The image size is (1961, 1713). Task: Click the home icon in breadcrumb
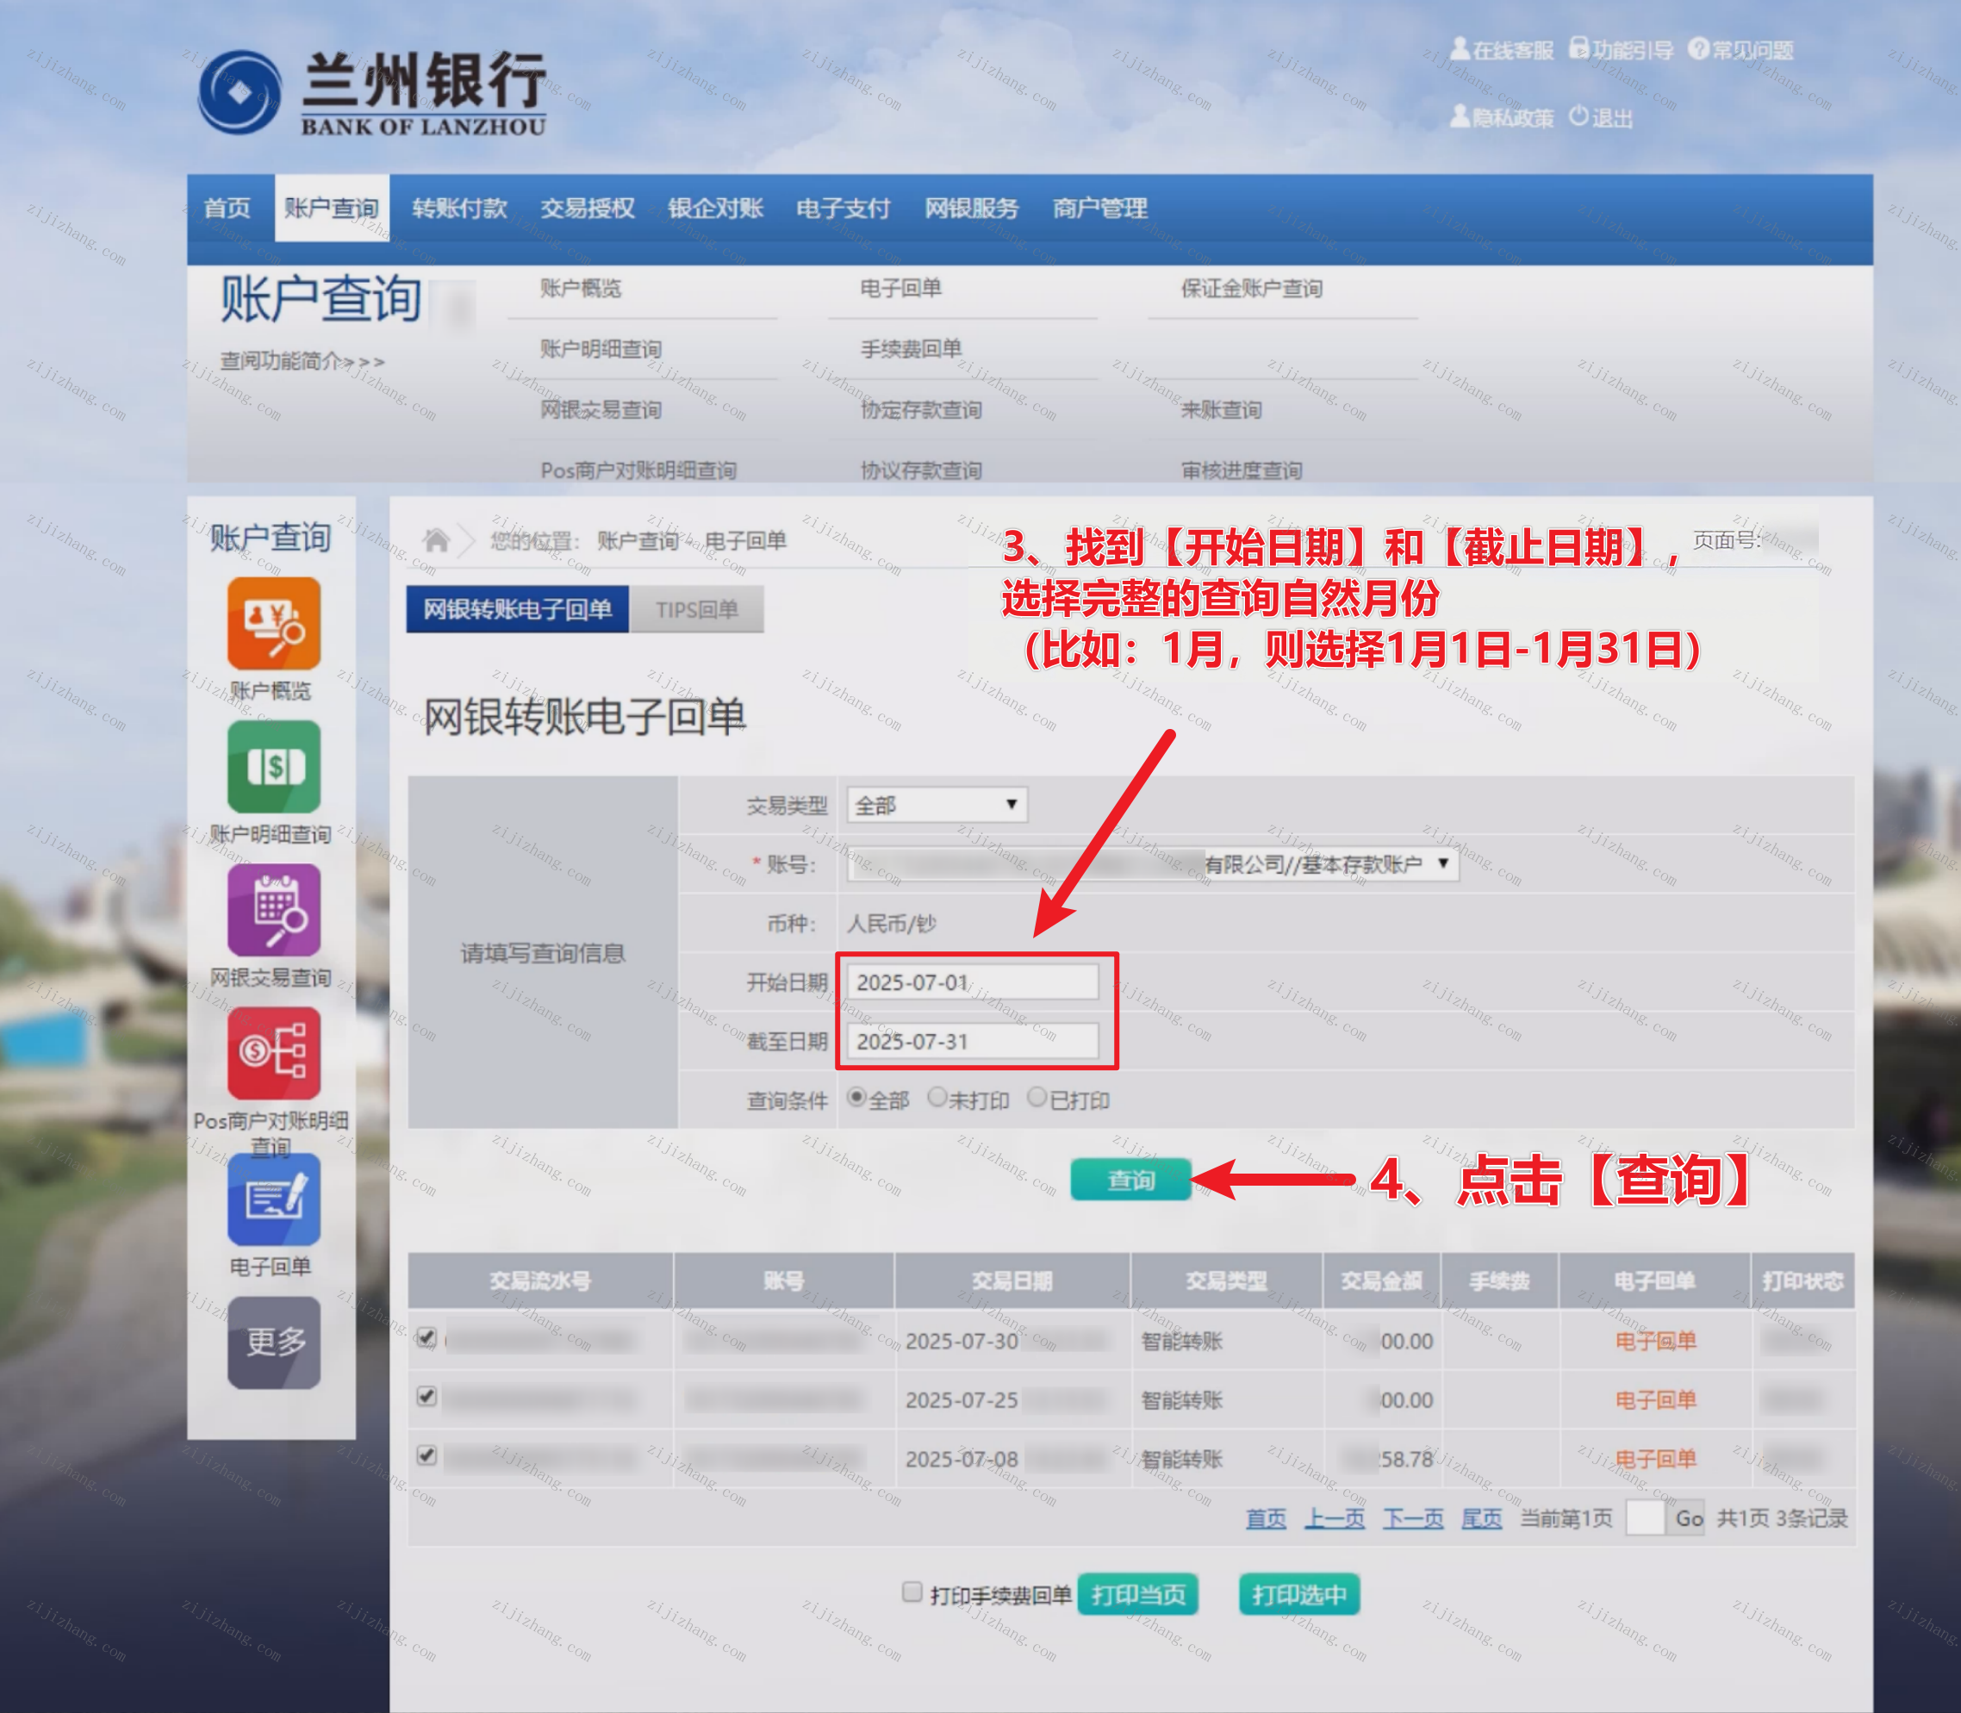click(437, 541)
